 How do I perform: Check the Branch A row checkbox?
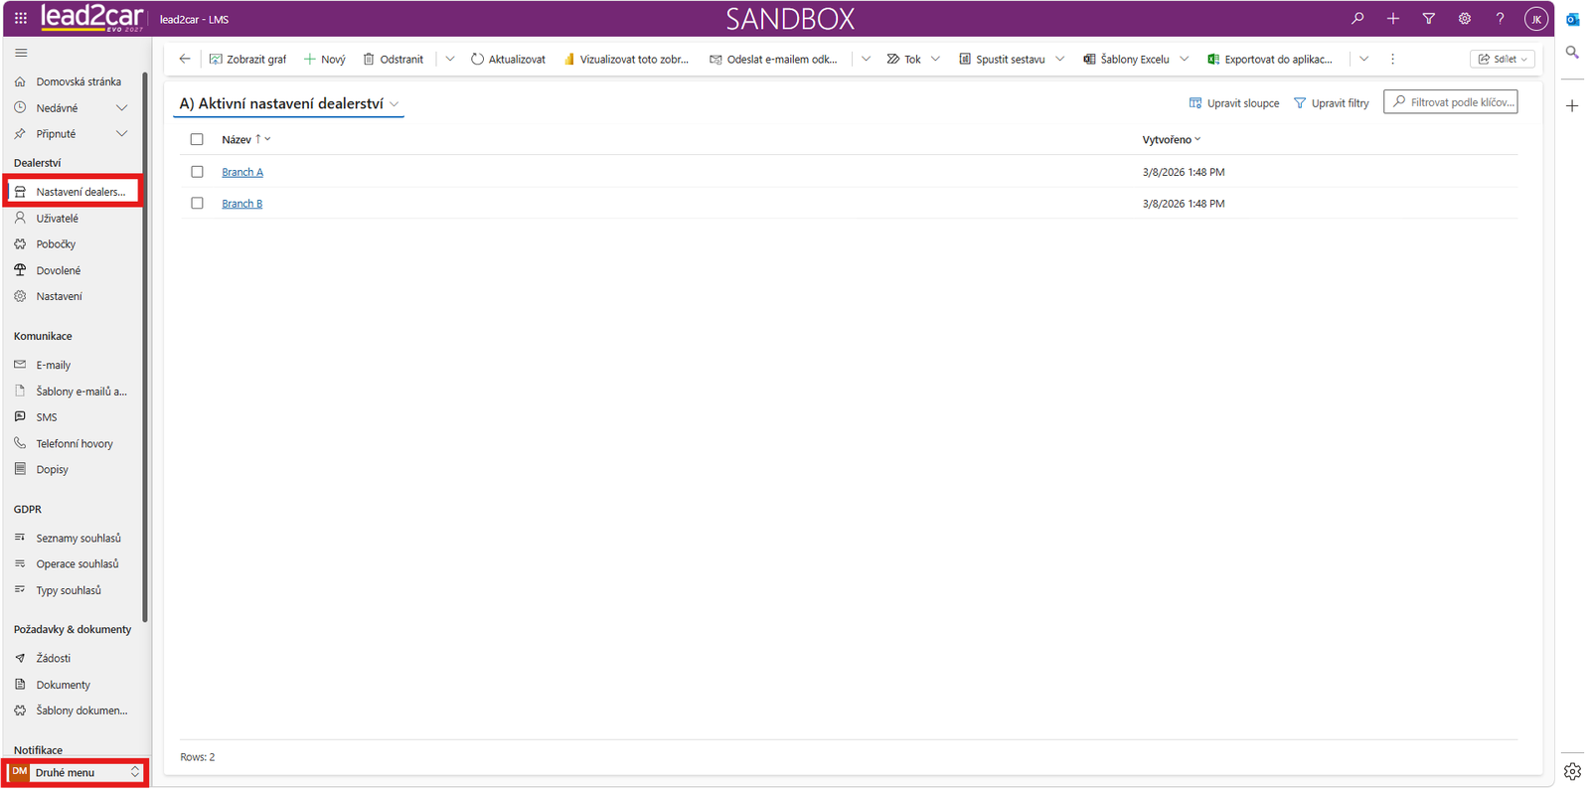[197, 172]
